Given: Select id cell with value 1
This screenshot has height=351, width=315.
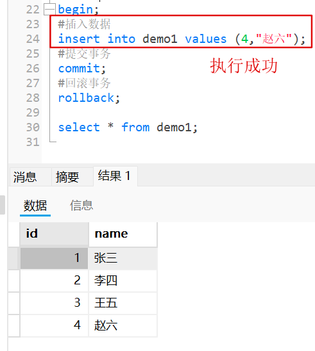Looking at the screenshot, I should coord(55,258).
